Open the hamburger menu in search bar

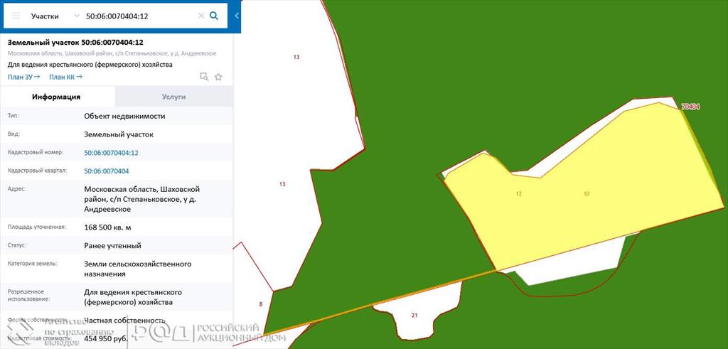[16, 15]
